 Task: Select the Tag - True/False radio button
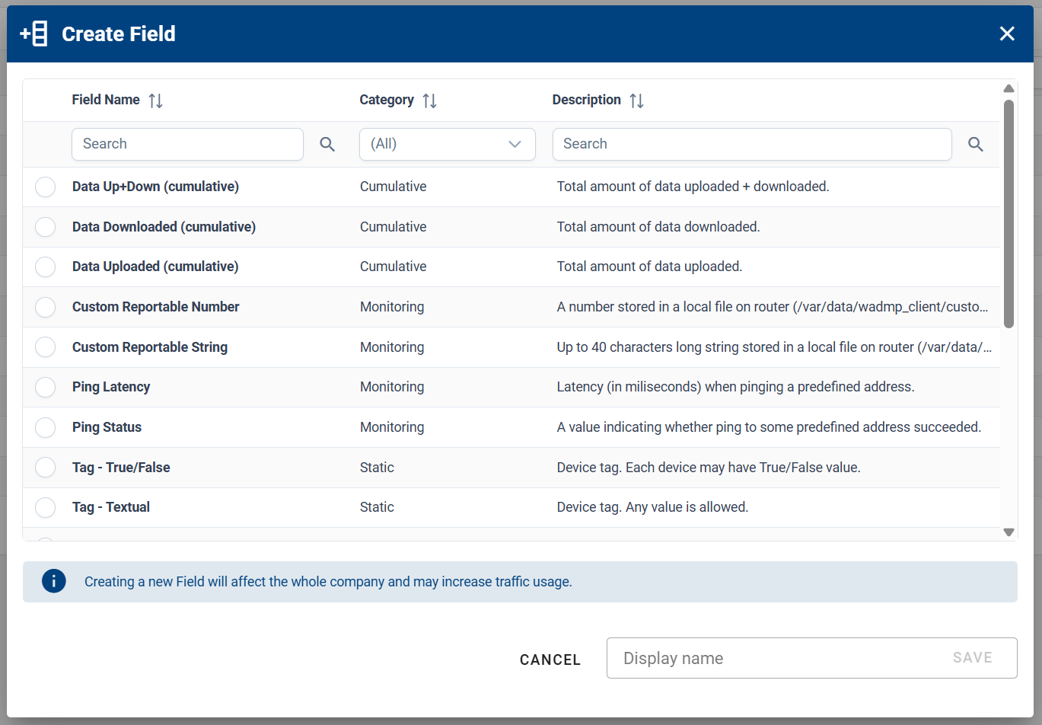click(45, 467)
